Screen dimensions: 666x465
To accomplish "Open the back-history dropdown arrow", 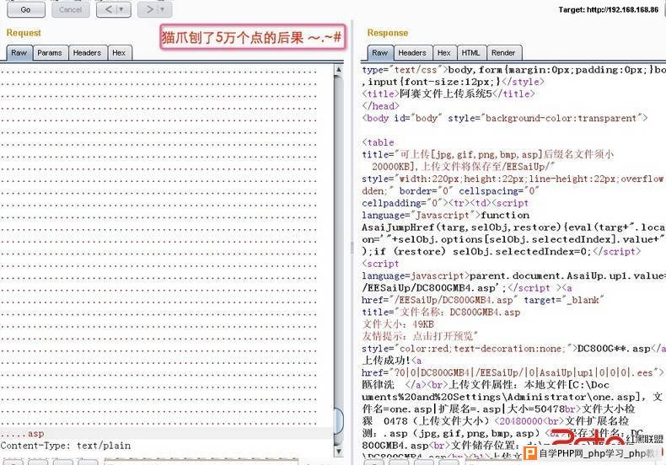I will 122,9.
